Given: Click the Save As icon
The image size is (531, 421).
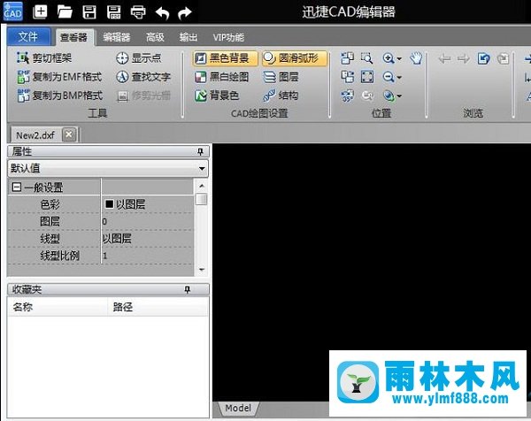Looking at the screenshot, I should 114,12.
